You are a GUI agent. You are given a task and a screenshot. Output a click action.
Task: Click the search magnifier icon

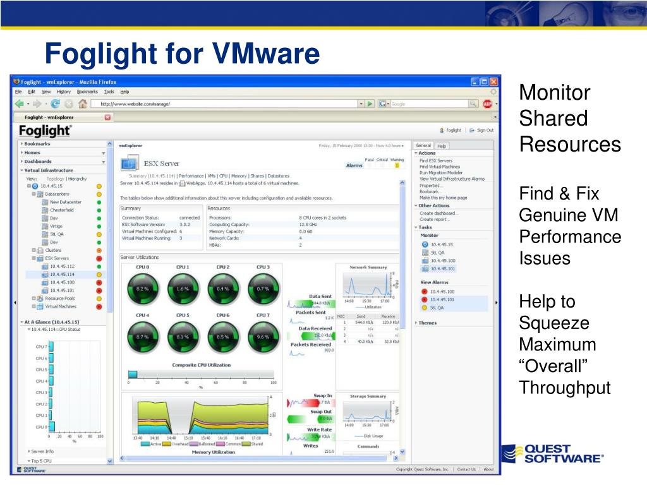click(473, 104)
